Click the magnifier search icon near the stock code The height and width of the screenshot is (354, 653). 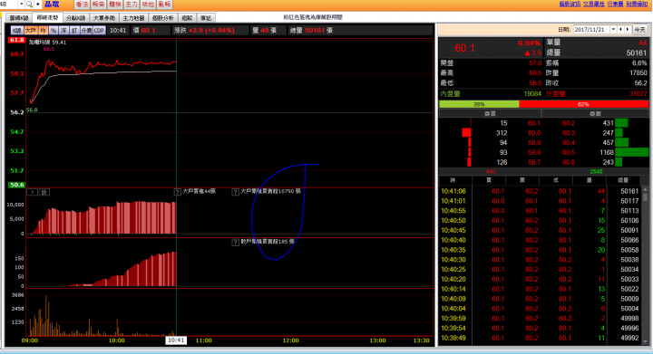[x=29, y=5]
